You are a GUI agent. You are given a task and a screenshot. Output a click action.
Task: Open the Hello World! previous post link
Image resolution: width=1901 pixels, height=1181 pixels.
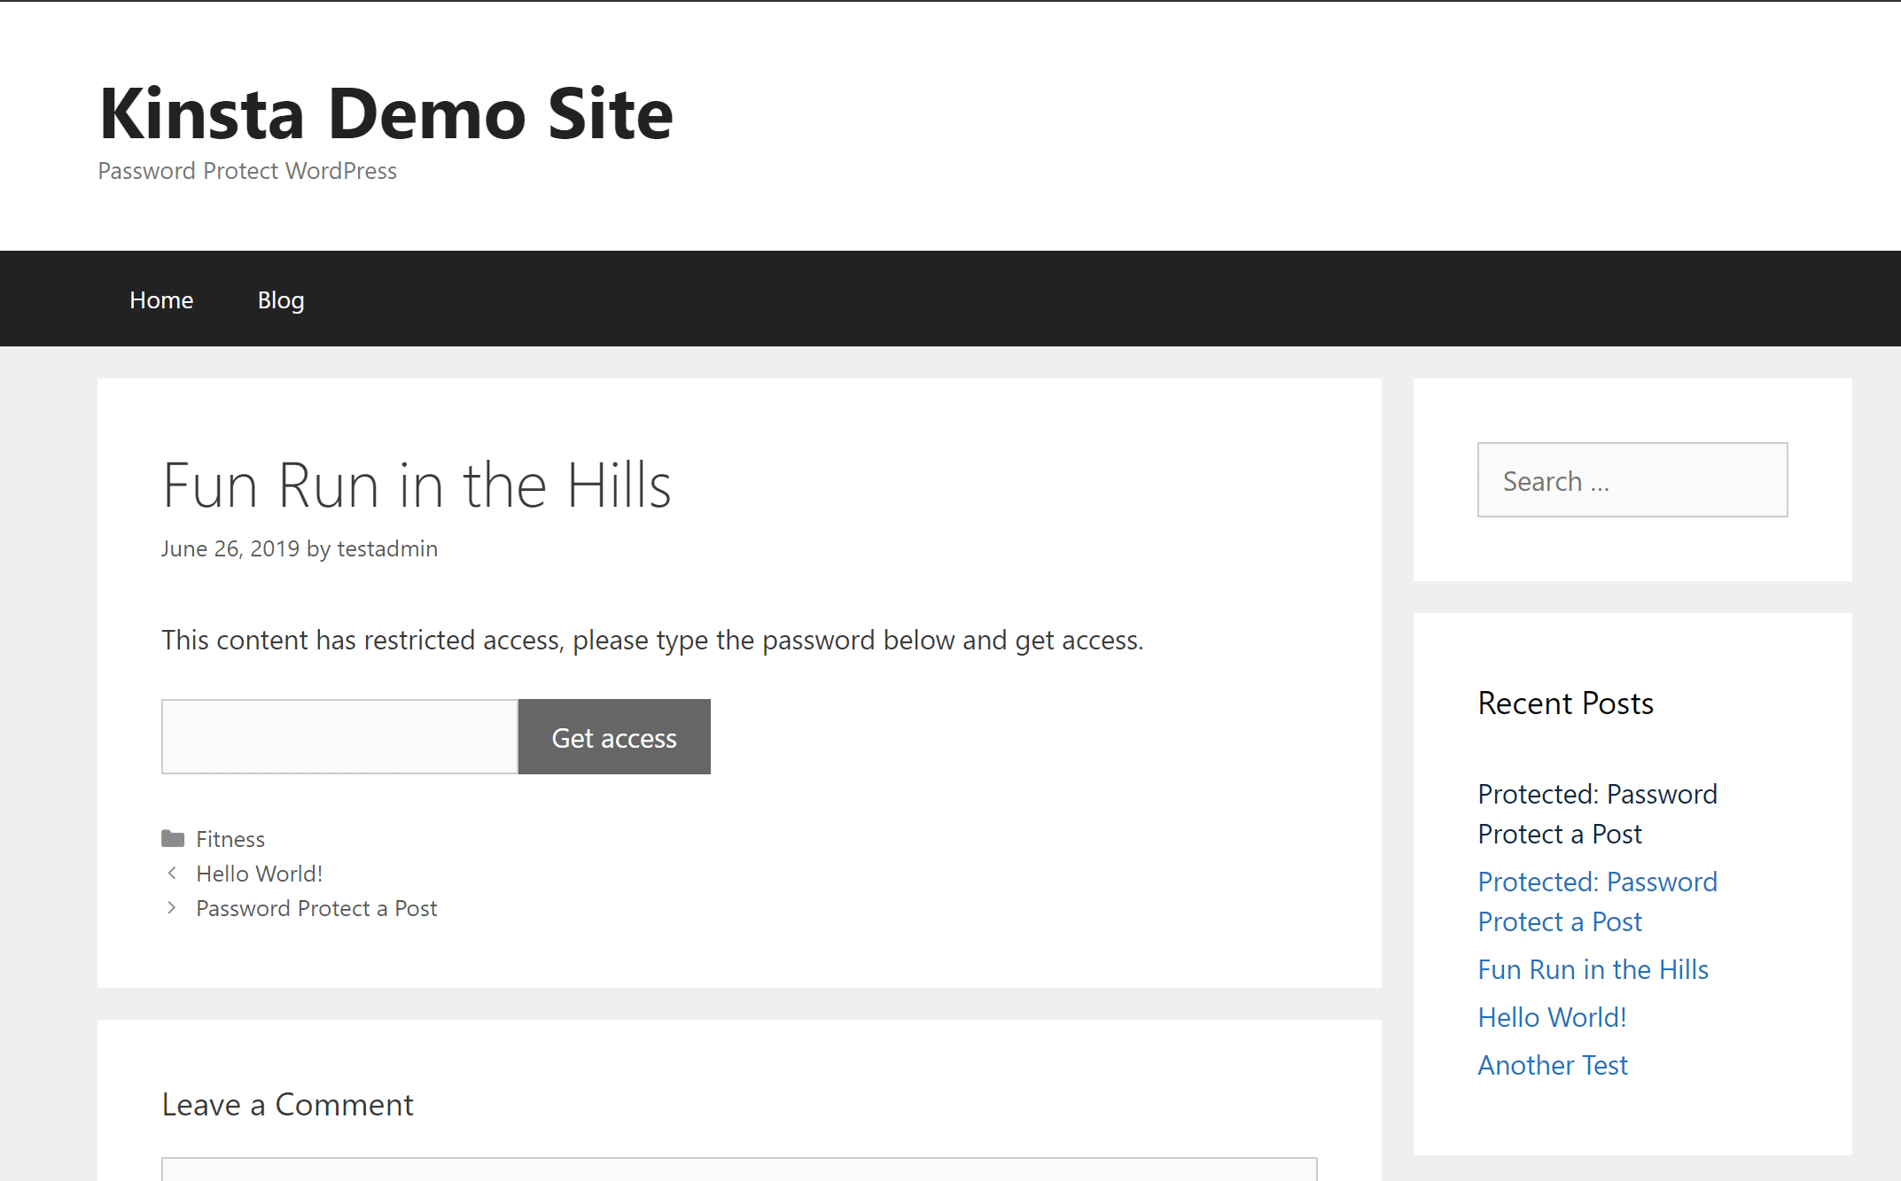pos(260,874)
